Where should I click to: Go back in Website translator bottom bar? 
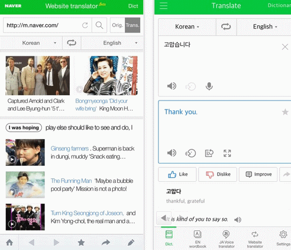point(31,242)
